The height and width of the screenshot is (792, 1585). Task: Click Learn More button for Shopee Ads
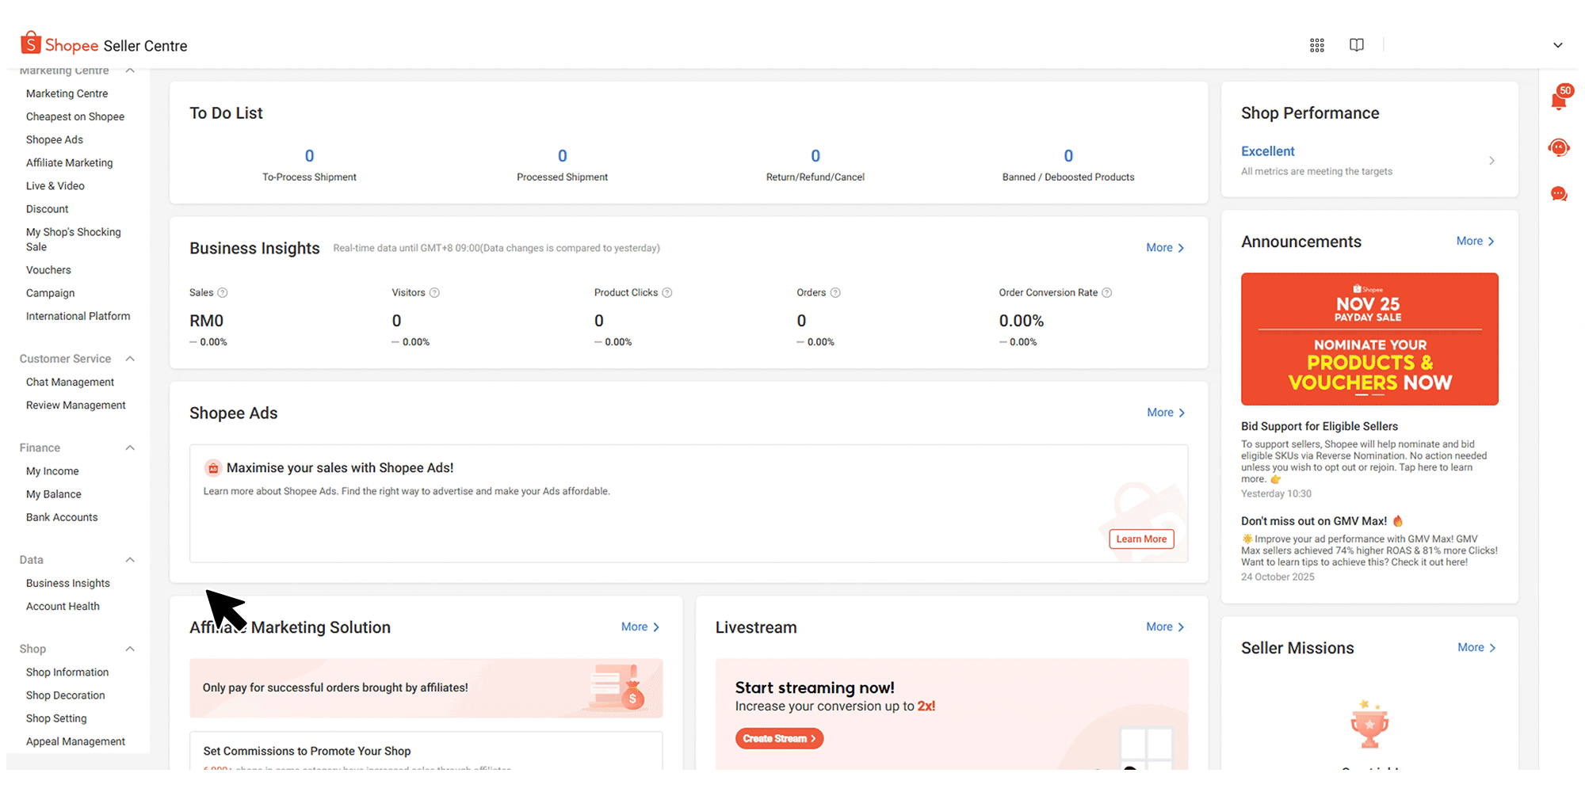click(x=1141, y=539)
